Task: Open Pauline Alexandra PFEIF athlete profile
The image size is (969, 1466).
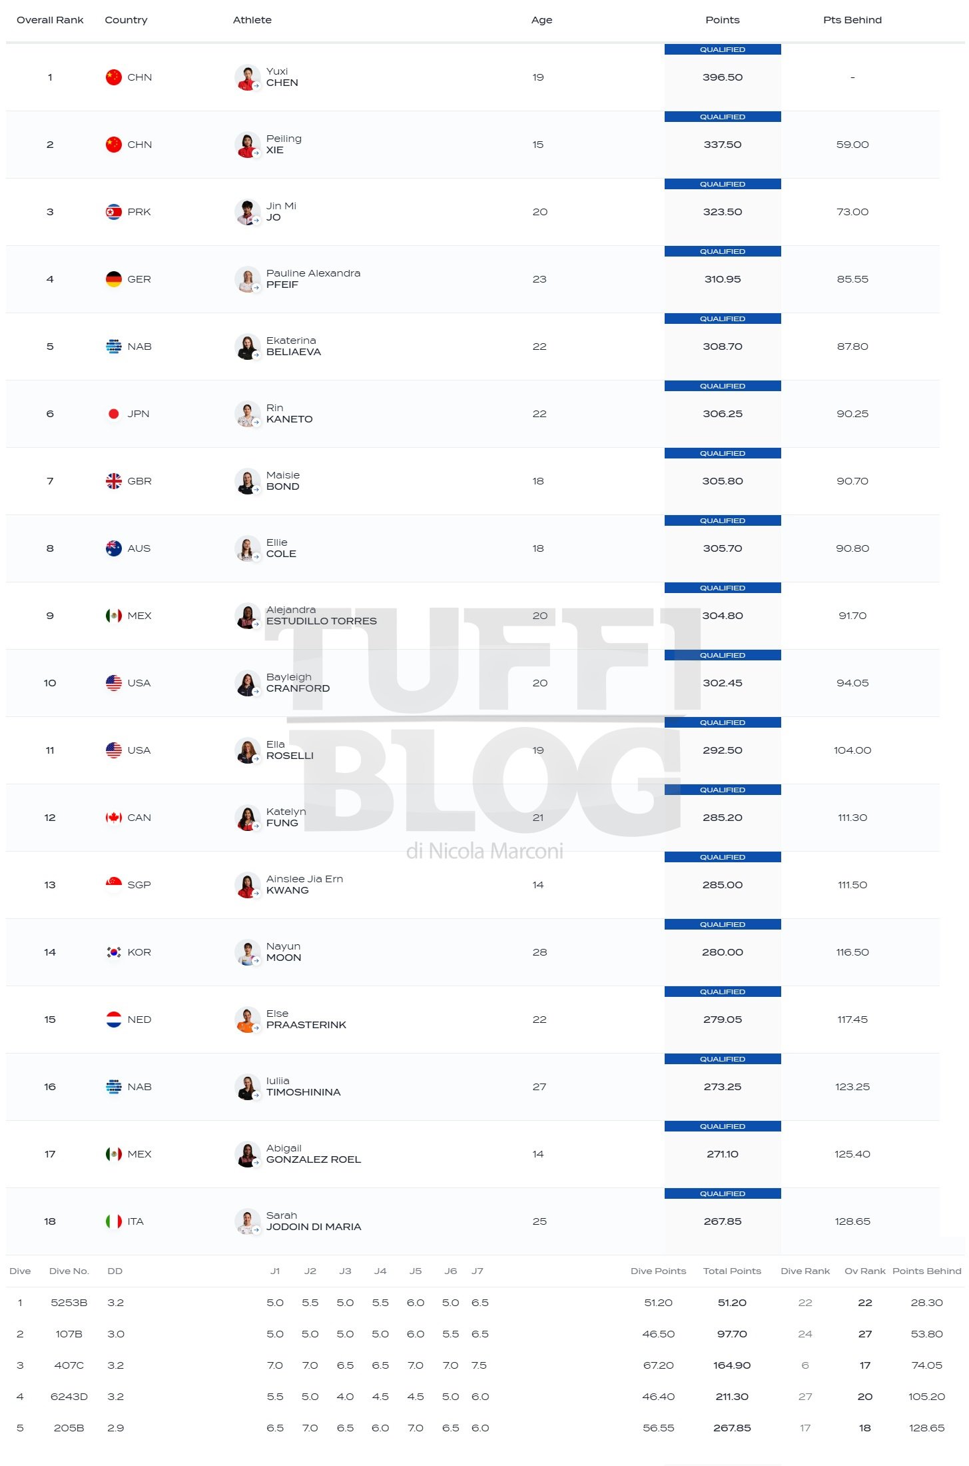Action: coord(313,279)
